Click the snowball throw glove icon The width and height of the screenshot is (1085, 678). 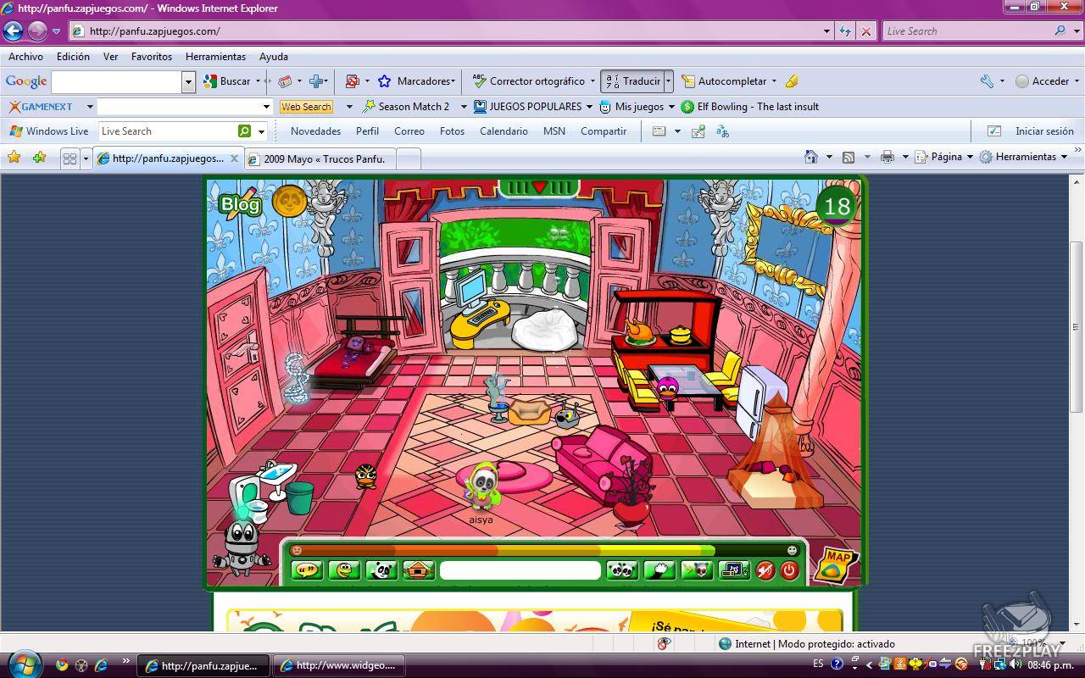pos(659,570)
